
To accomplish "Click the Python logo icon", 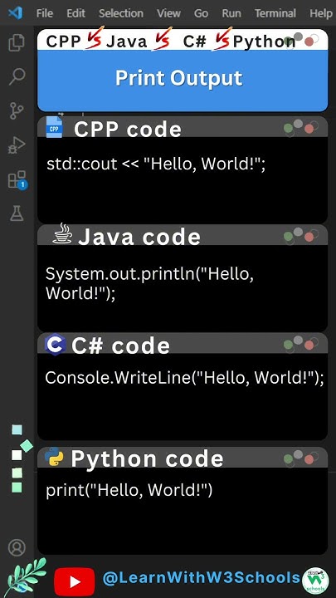I will pyautogui.click(x=54, y=458).
